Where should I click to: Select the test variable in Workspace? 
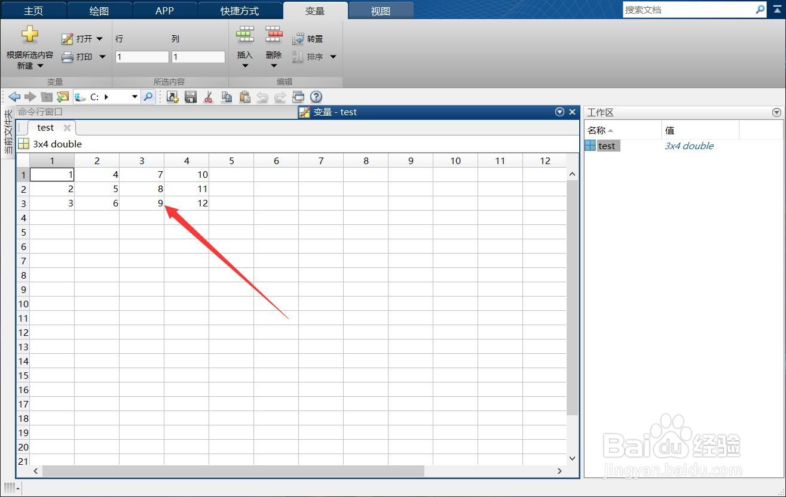607,146
